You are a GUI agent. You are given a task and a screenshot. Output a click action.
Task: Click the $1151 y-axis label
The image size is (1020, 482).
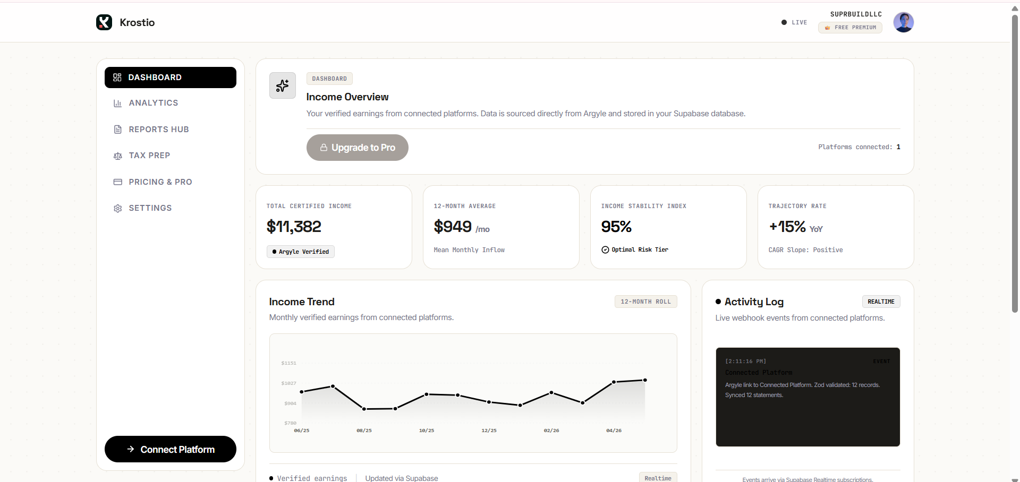click(288, 363)
